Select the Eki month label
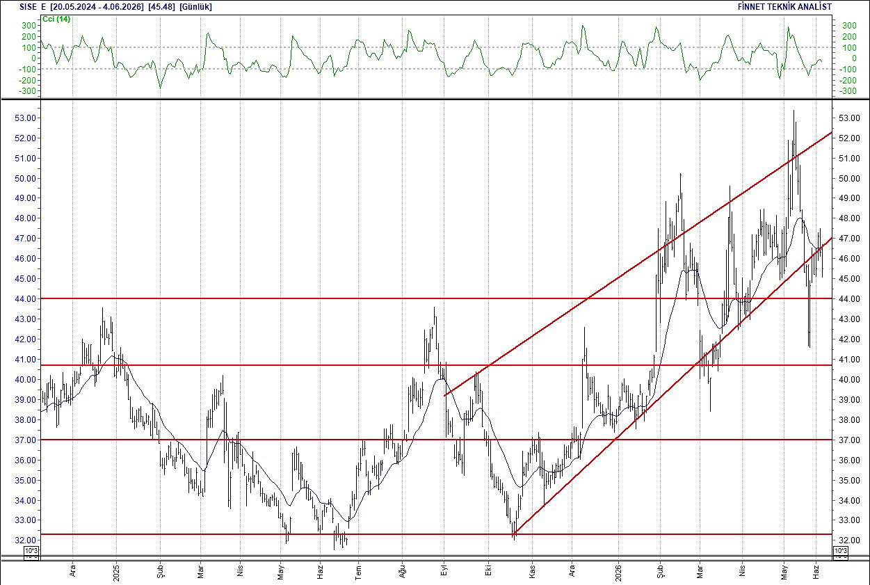This screenshot has height=585, width=870. tap(489, 572)
